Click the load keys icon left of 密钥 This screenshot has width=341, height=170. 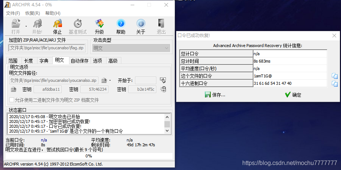(x=13, y=89)
